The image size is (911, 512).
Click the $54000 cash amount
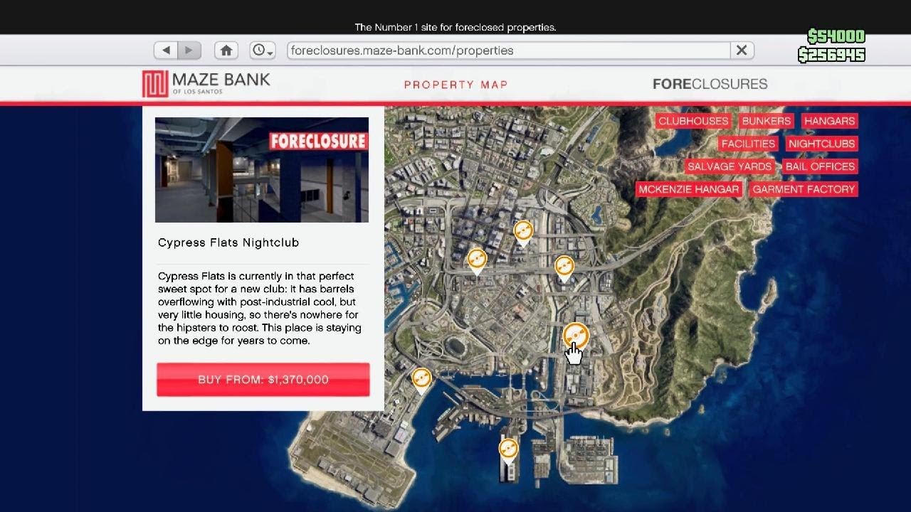click(x=836, y=36)
